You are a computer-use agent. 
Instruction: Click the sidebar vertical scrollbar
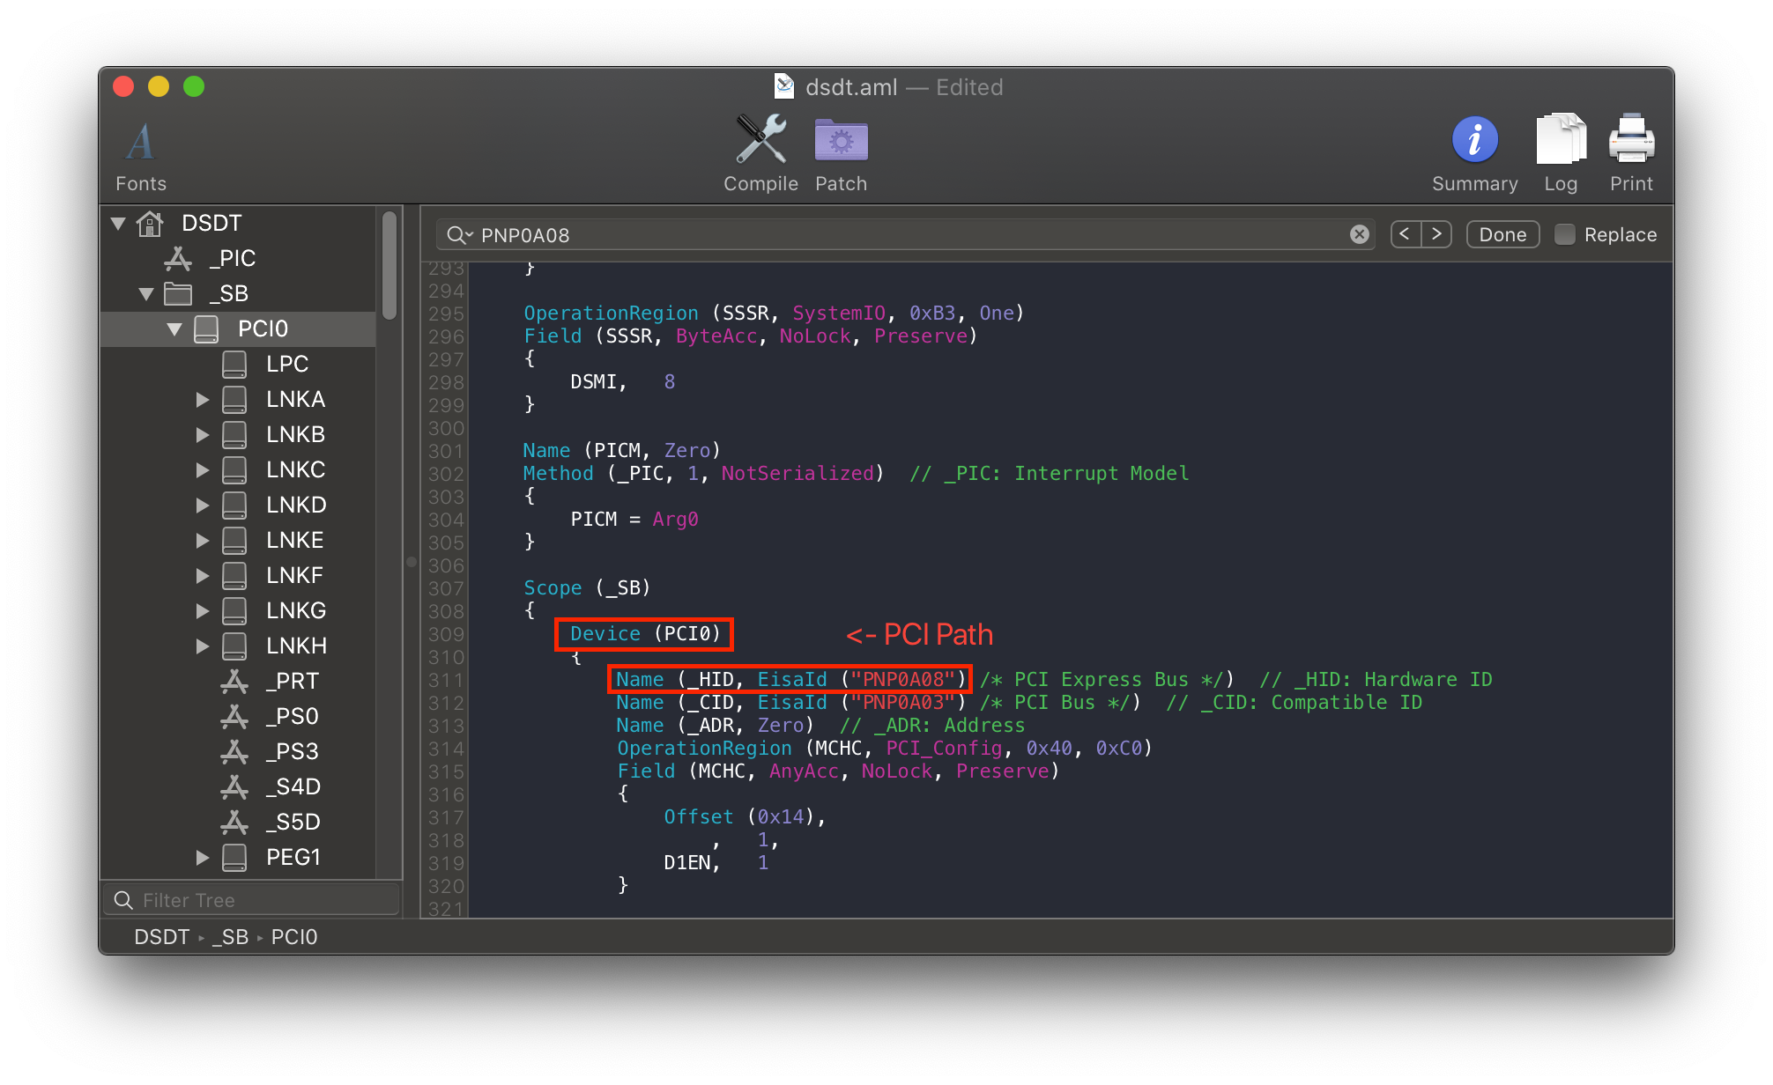pos(389,264)
